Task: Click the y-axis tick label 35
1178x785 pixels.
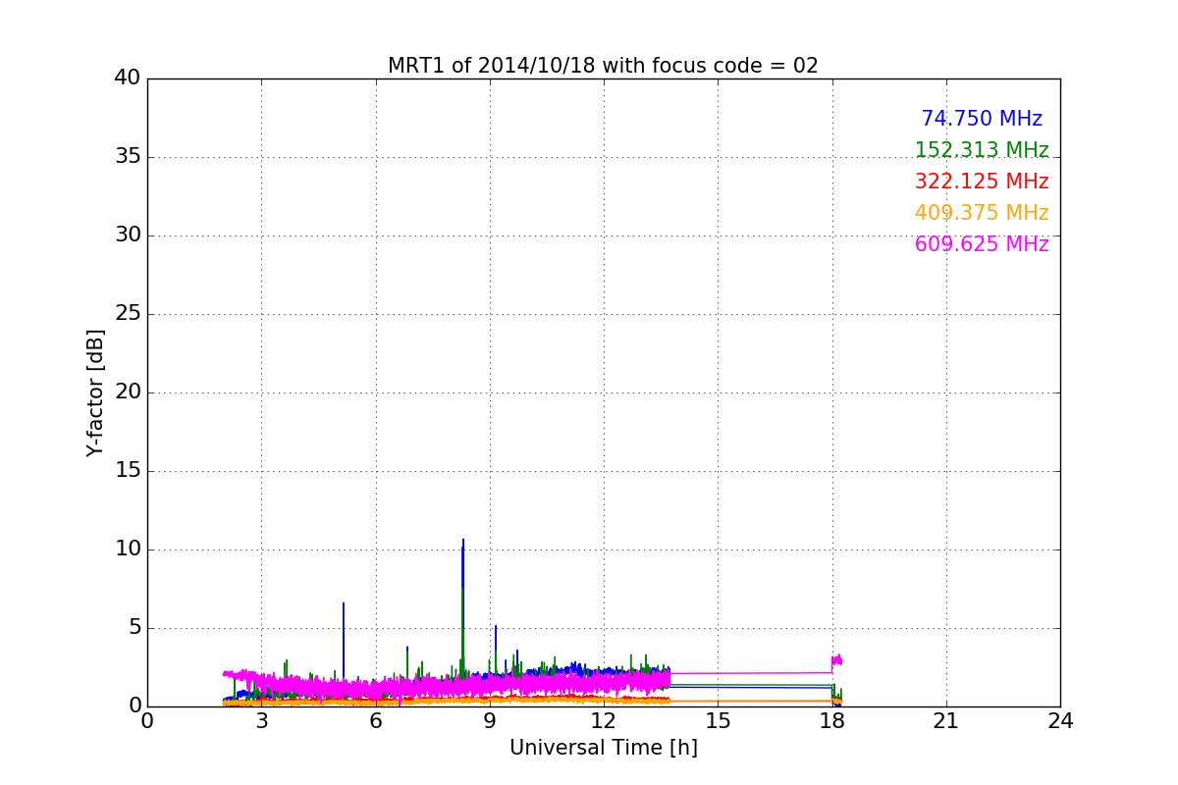Action: (x=128, y=157)
